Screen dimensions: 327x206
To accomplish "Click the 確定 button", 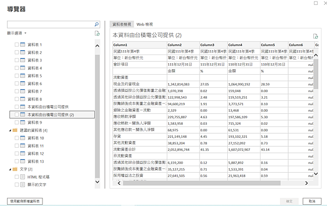I will tap(289, 201).
